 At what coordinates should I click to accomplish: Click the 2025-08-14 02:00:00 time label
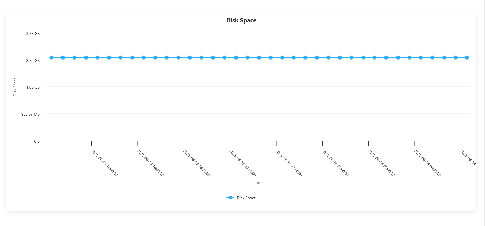[381, 163]
